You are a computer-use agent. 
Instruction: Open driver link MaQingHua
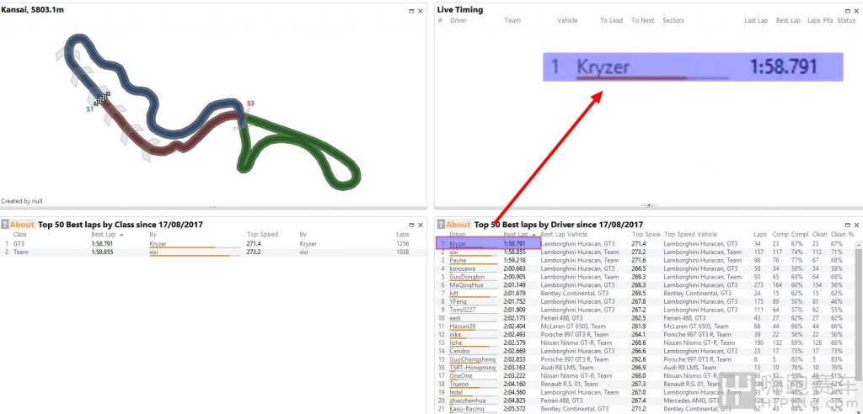[466, 284]
